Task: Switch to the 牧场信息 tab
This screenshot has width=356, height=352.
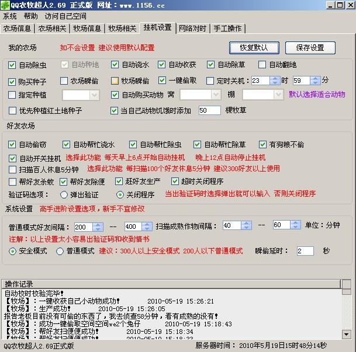Action: point(87,29)
